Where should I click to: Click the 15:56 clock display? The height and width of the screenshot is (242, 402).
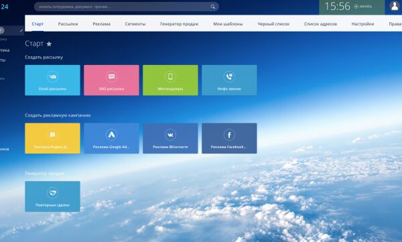tap(337, 6)
